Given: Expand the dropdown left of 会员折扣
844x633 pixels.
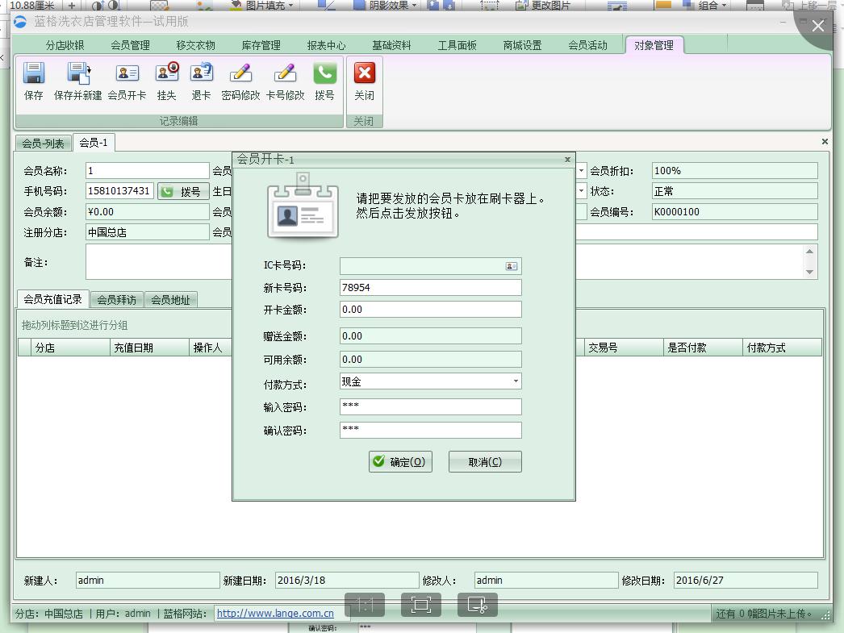Looking at the screenshot, I should coord(581,170).
